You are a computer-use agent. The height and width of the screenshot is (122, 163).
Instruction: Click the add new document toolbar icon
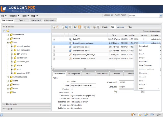(x=63, y=27)
